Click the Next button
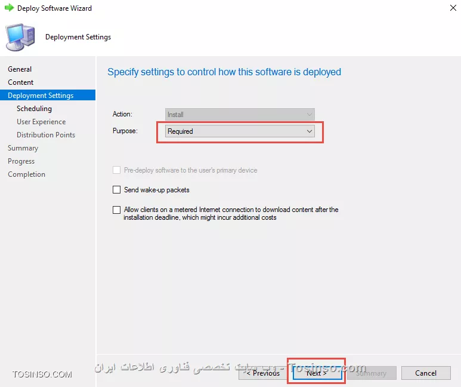461x387 pixels. [x=317, y=373]
